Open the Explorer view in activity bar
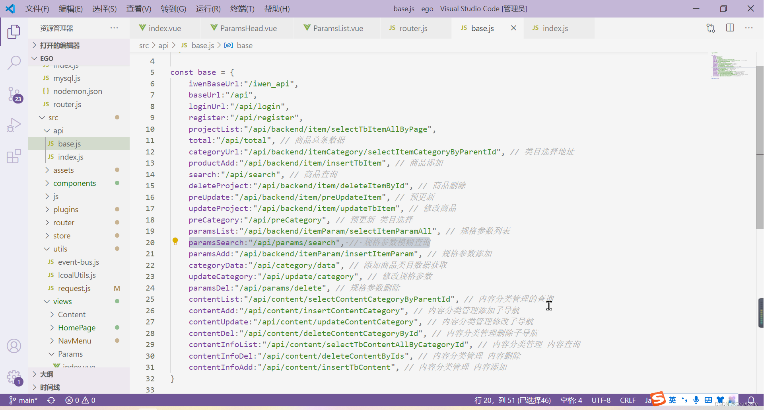Image resolution: width=764 pixels, height=410 pixels. point(14,32)
